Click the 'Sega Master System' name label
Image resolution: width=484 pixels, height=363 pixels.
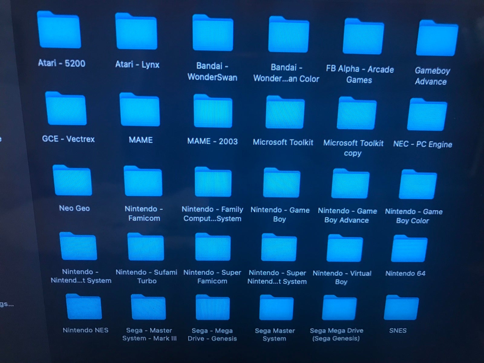tap(275, 335)
